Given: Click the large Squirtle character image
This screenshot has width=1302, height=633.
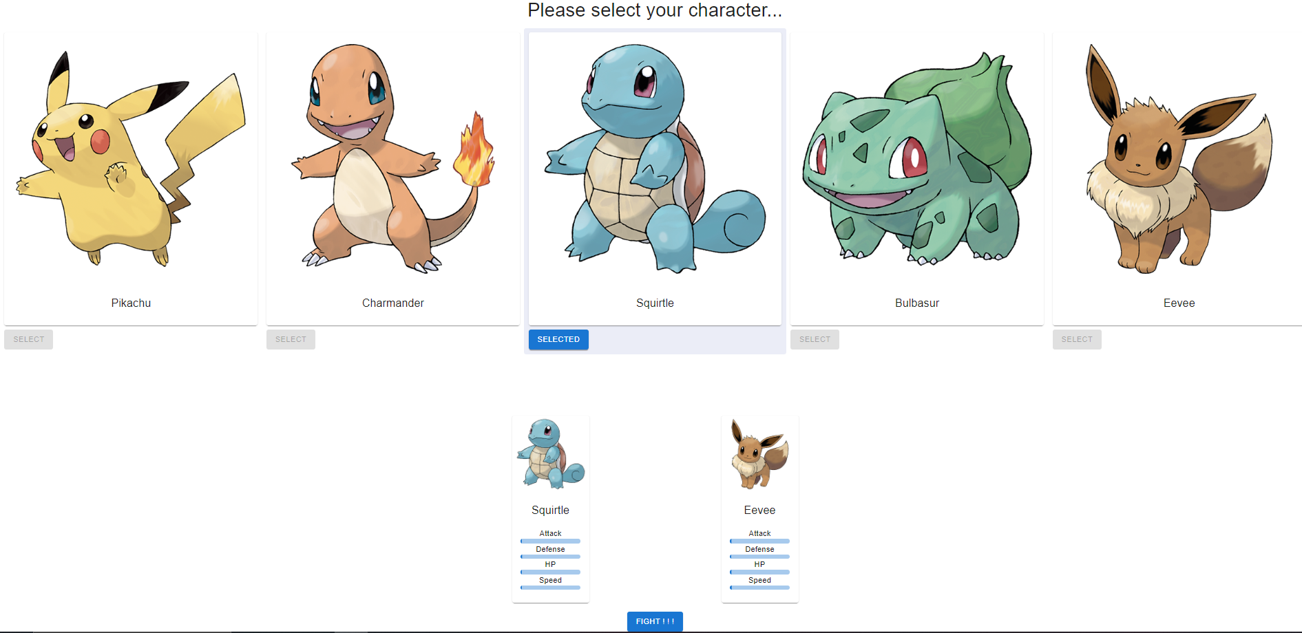Looking at the screenshot, I should 655,158.
